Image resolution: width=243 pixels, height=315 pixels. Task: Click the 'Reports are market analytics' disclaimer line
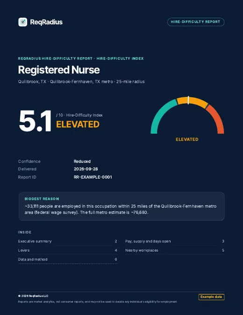point(98,302)
